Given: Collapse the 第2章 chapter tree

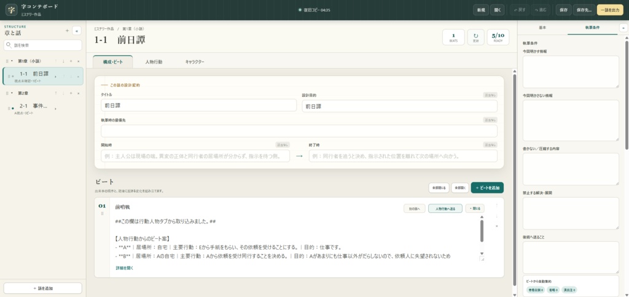Looking at the screenshot, I should (x=12, y=93).
